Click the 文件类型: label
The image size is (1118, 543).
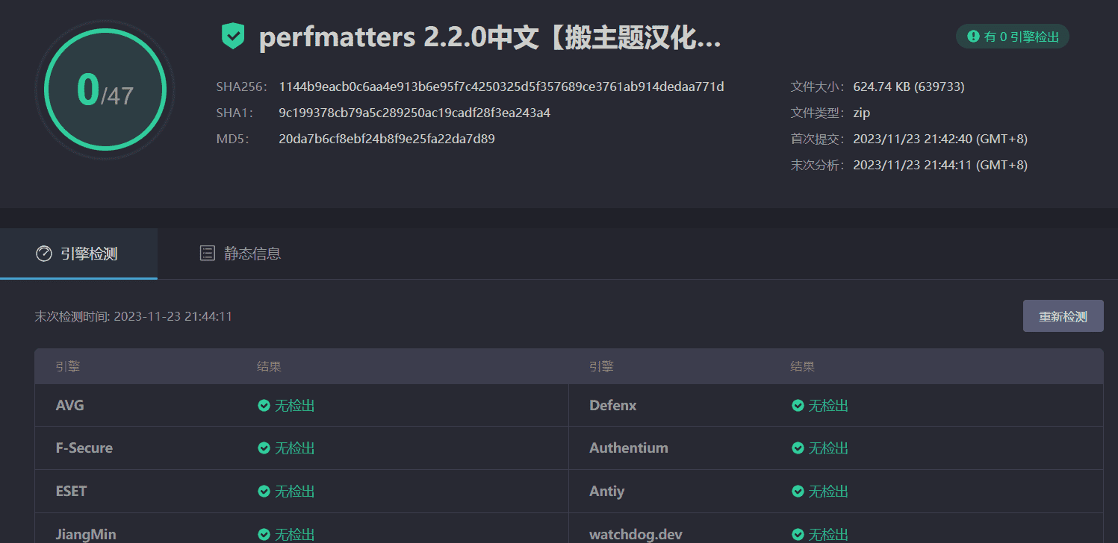(x=819, y=113)
